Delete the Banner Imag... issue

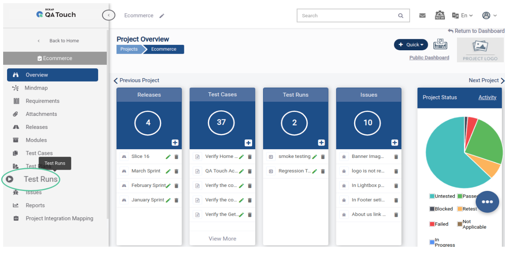pos(396,157)
